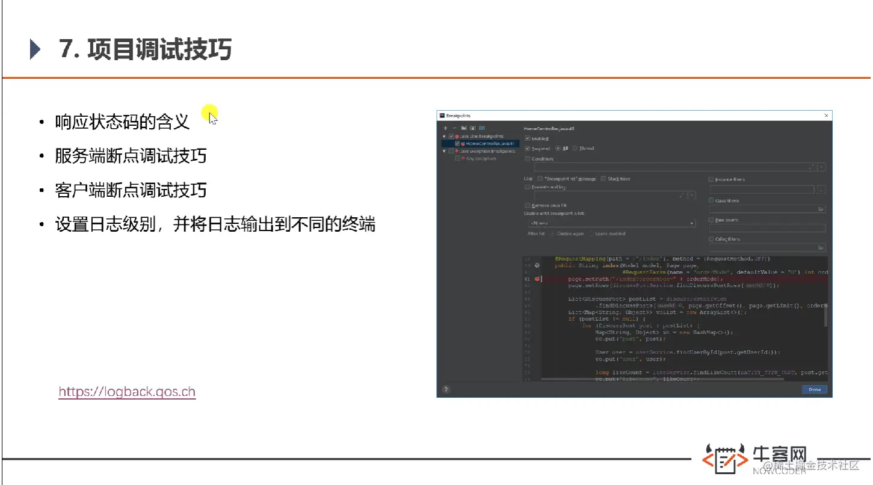Toggle the Any exception checkbox
Image resolution: width=873 pixels, height=485 pixels.
point(457,159)
